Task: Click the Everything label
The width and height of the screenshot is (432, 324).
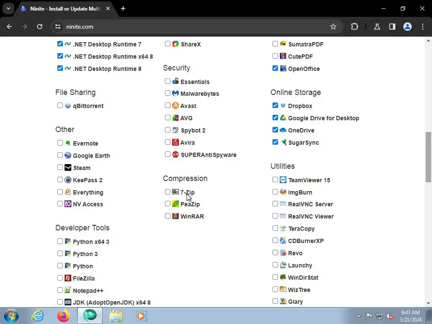Action: 88,192
